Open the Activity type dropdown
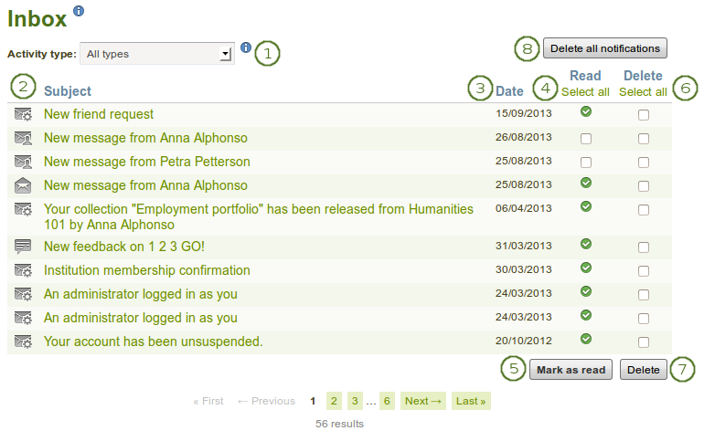The image size is (704, 431). [x=156, y=54]
